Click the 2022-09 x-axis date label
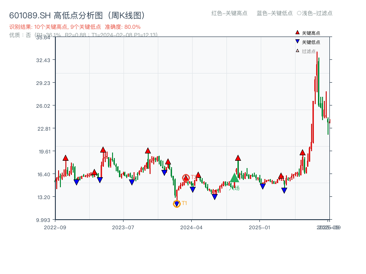Screen dimensions: 366x274 56,227
